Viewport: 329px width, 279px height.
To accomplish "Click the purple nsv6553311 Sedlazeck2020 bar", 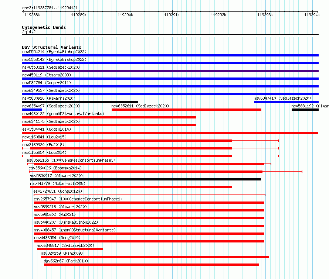I will pyautogui.click(x=170, y=71).
